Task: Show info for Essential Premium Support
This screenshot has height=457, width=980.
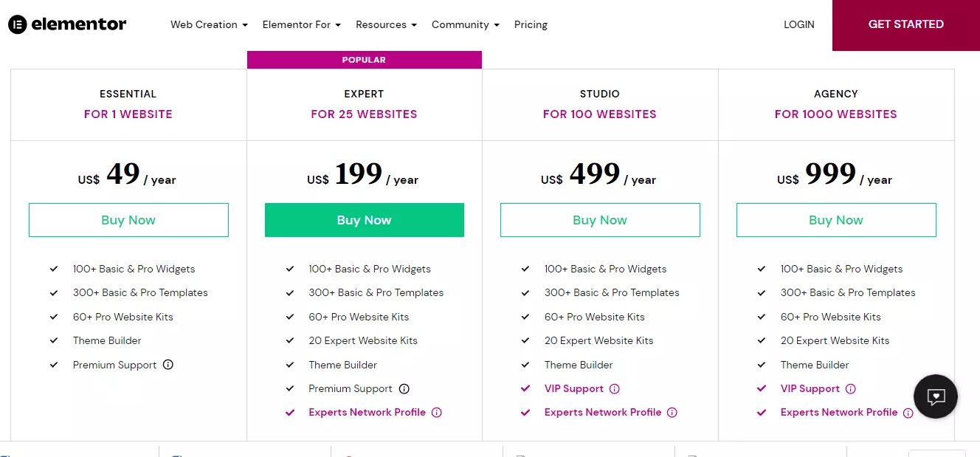Action: pyautogui.click(x=168, y=365)
